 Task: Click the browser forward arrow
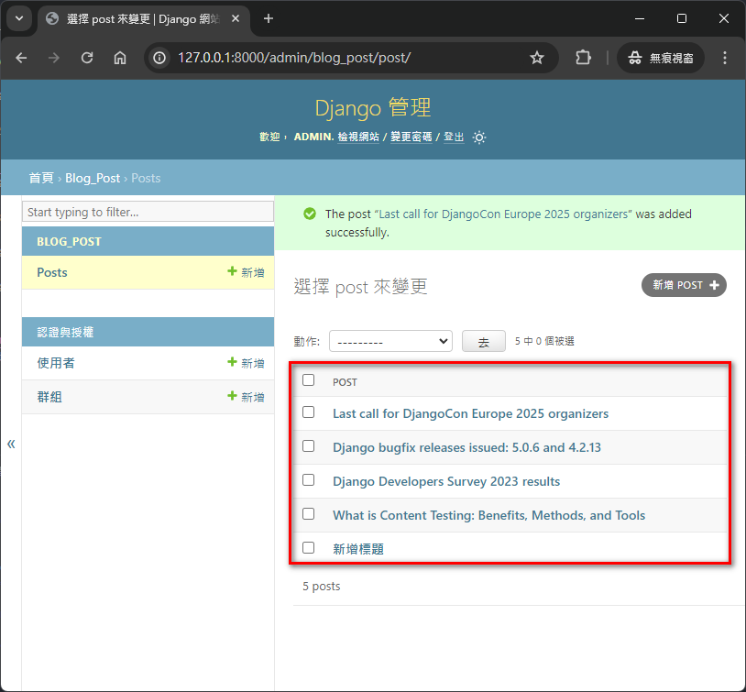pos(54,58)
